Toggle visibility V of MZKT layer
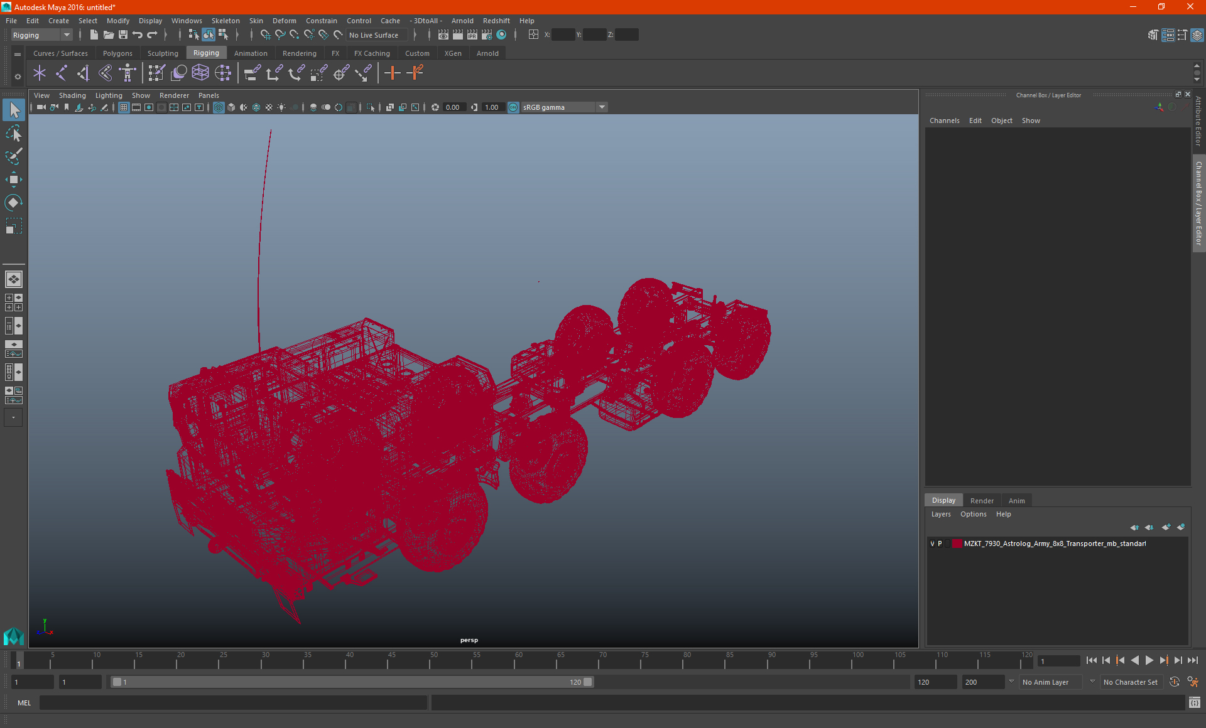Viewport: 1206px width, 728px height. click(x=932, y=543)
